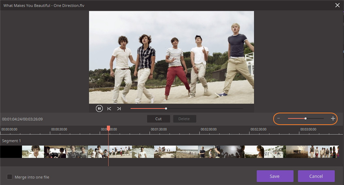Click the 00:02:00:00 ruler mark
Screen dimensions: 344x185
point(208,129)
